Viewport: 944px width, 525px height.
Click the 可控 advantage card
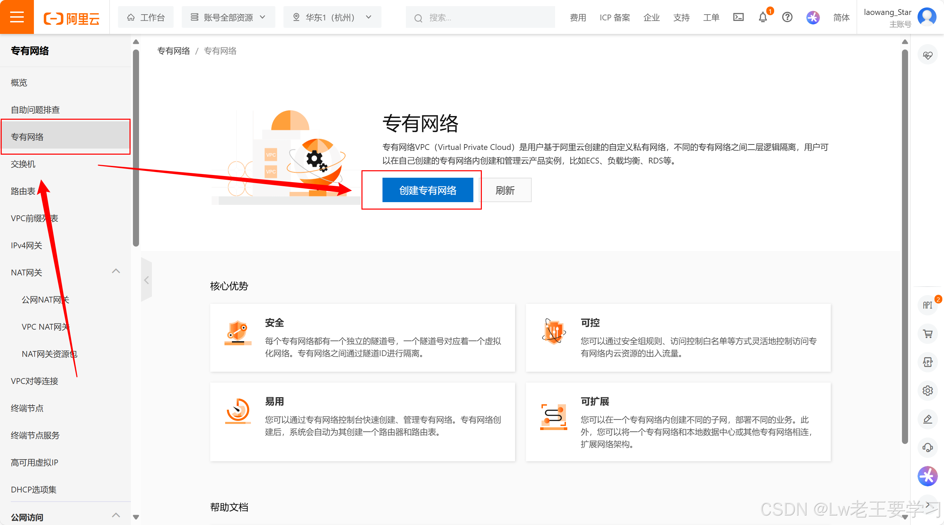[678, 338]
